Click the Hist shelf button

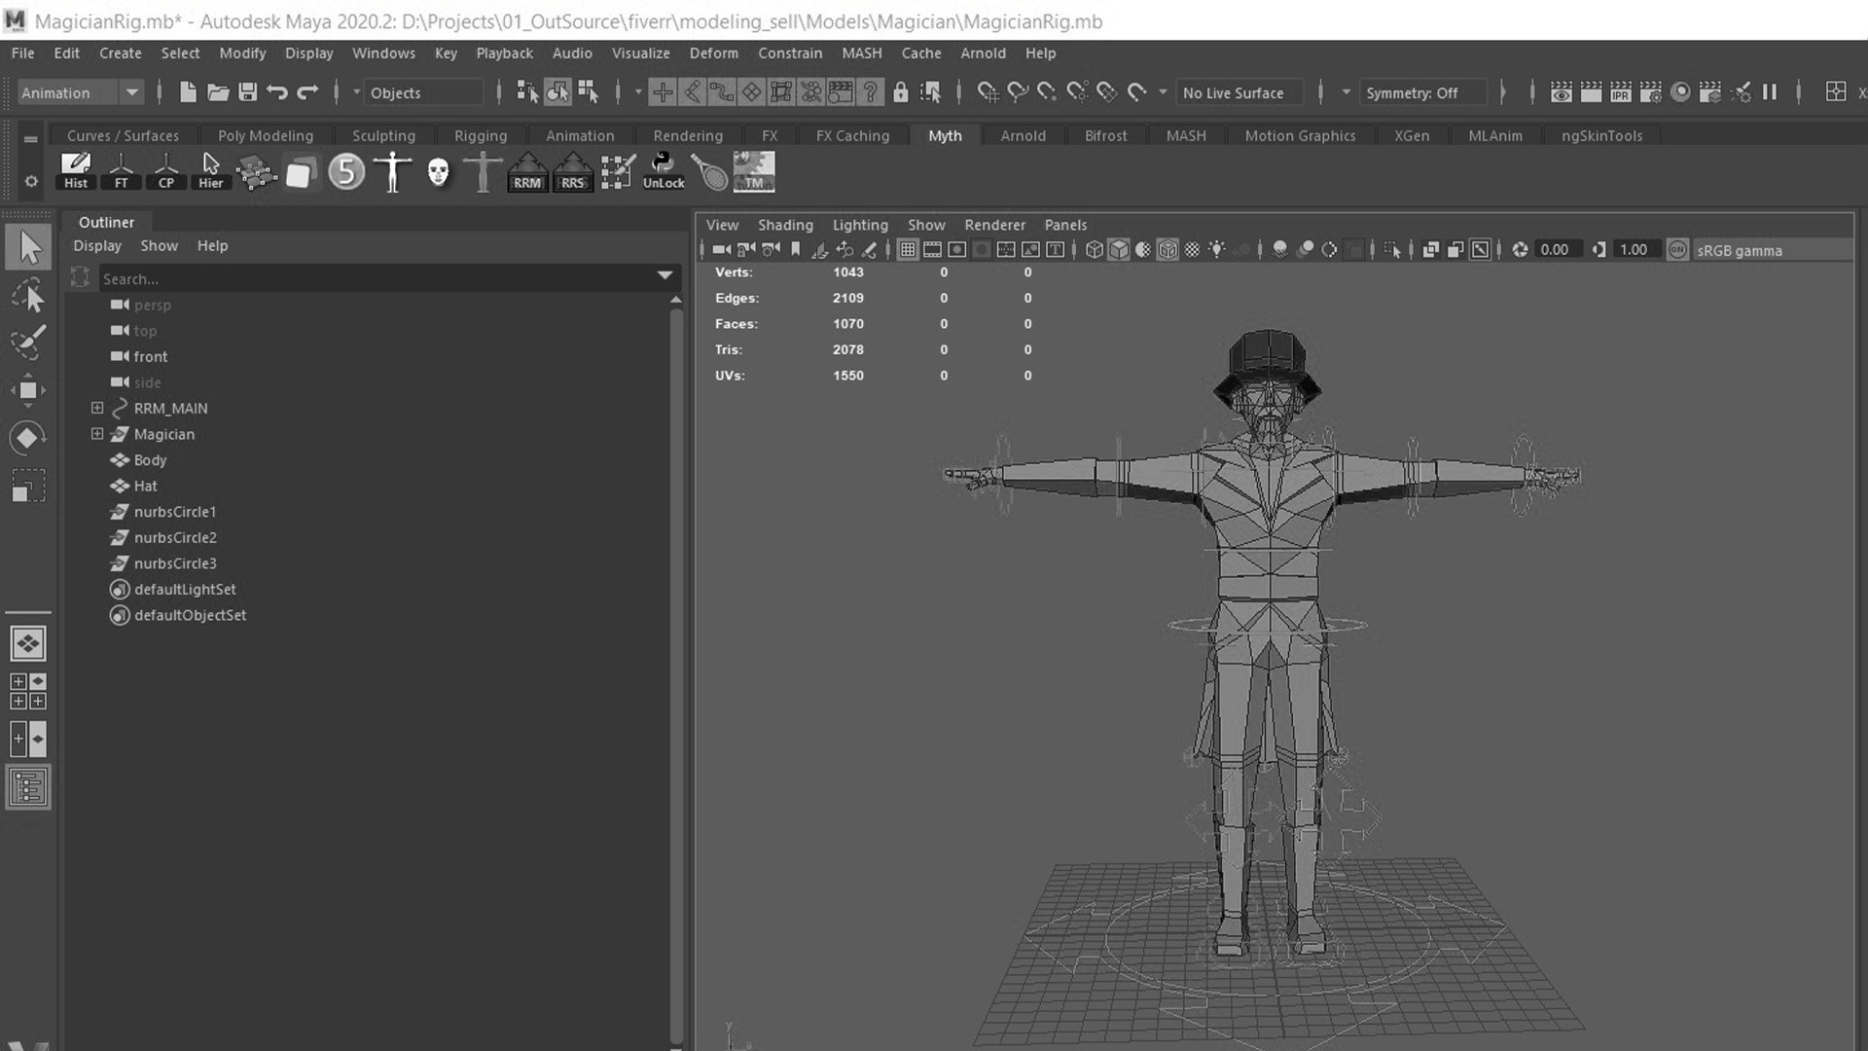pyautogui.click(x=76, y=171)
